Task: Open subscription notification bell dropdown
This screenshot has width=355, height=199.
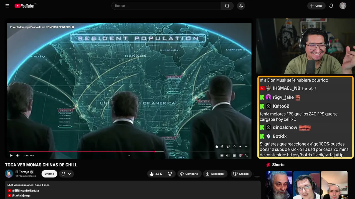Action: 66,174
